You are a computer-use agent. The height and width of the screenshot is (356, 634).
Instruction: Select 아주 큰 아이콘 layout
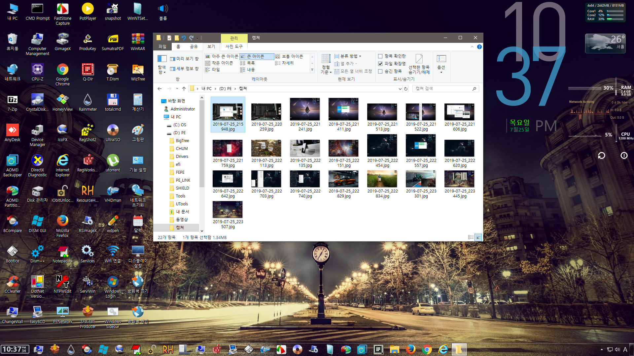(x=222, y=56)
